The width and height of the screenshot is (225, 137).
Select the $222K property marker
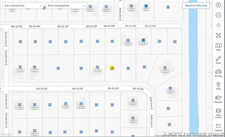click(x=170, y=89)
